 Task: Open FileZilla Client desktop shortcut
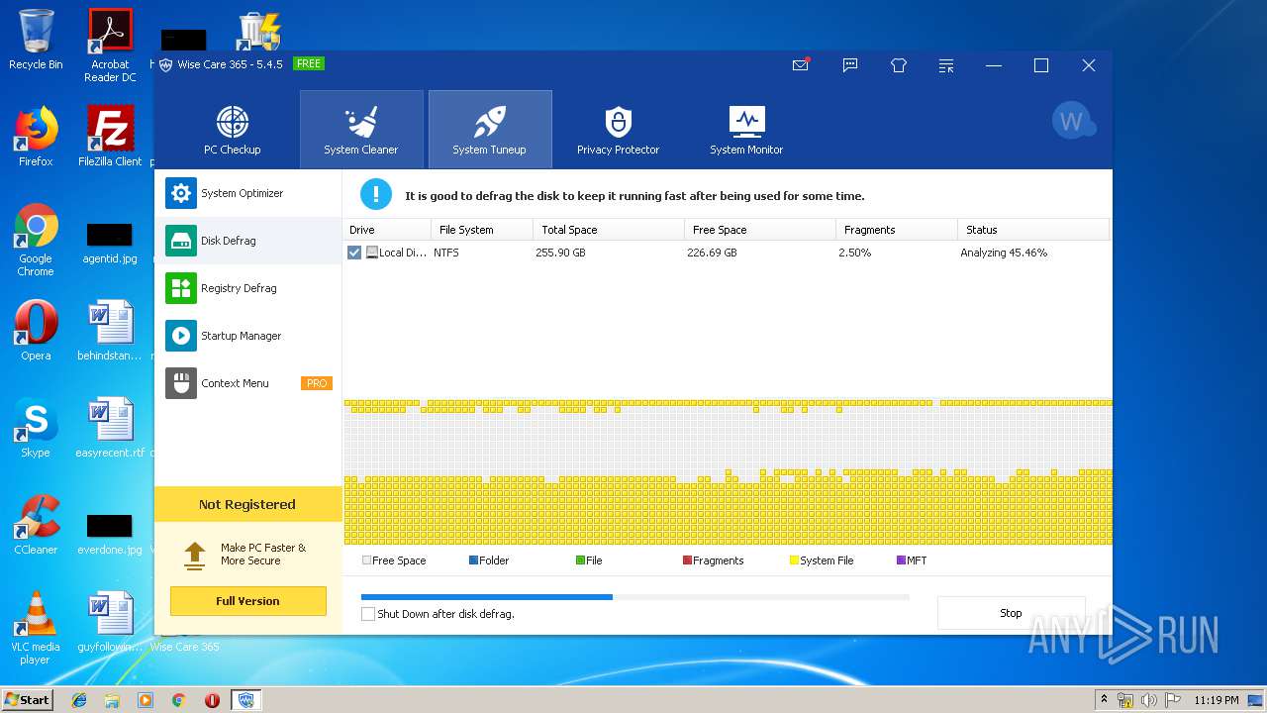110,137
